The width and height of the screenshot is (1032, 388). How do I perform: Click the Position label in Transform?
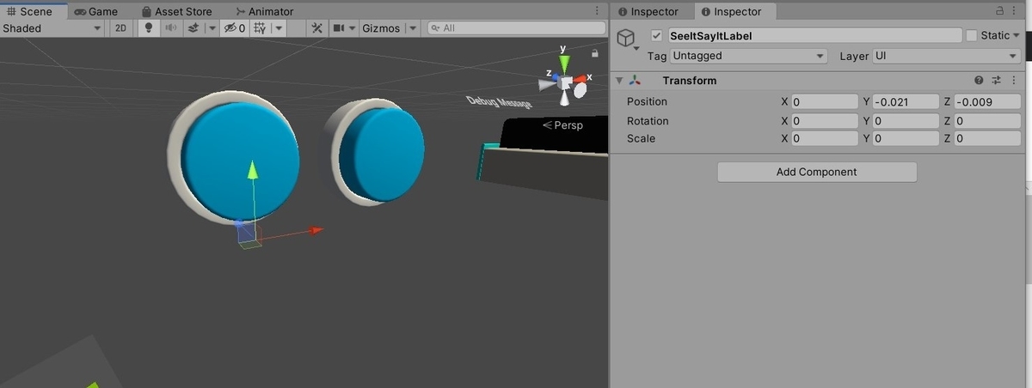tap(647, 102)
